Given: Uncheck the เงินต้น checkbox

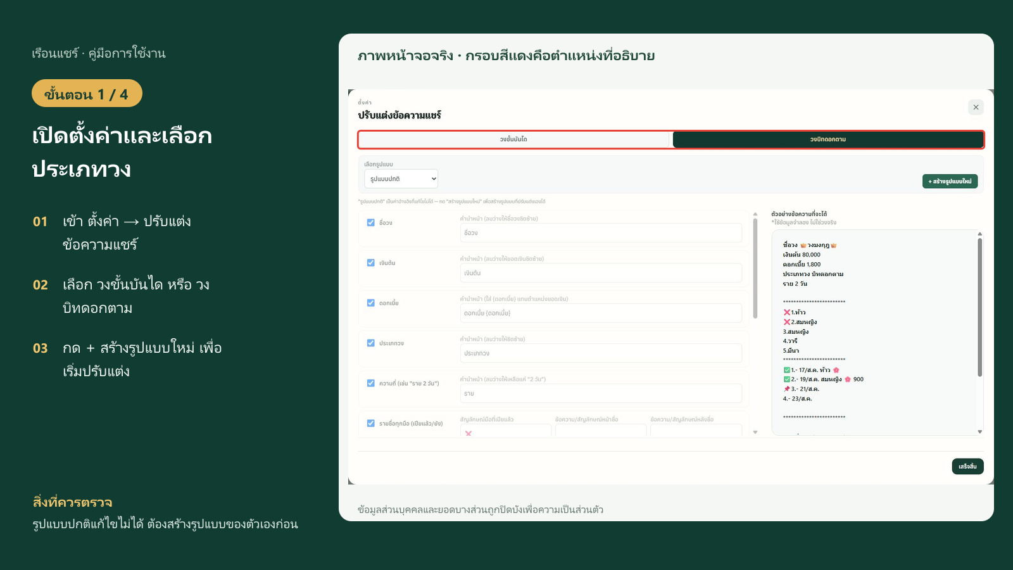Looking at the screenshot, I should (371, 263).
